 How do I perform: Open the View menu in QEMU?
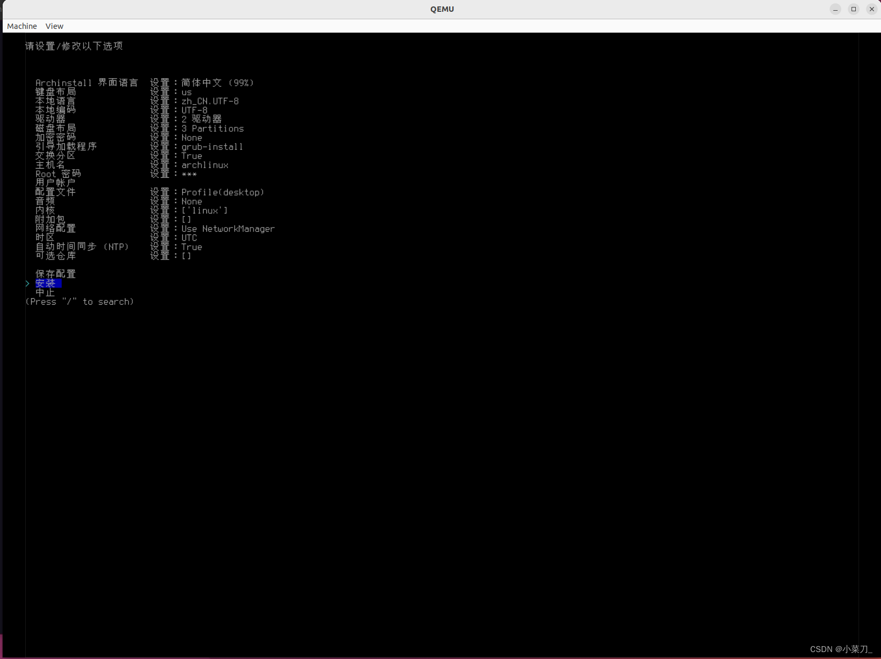(x=54, y=26)
